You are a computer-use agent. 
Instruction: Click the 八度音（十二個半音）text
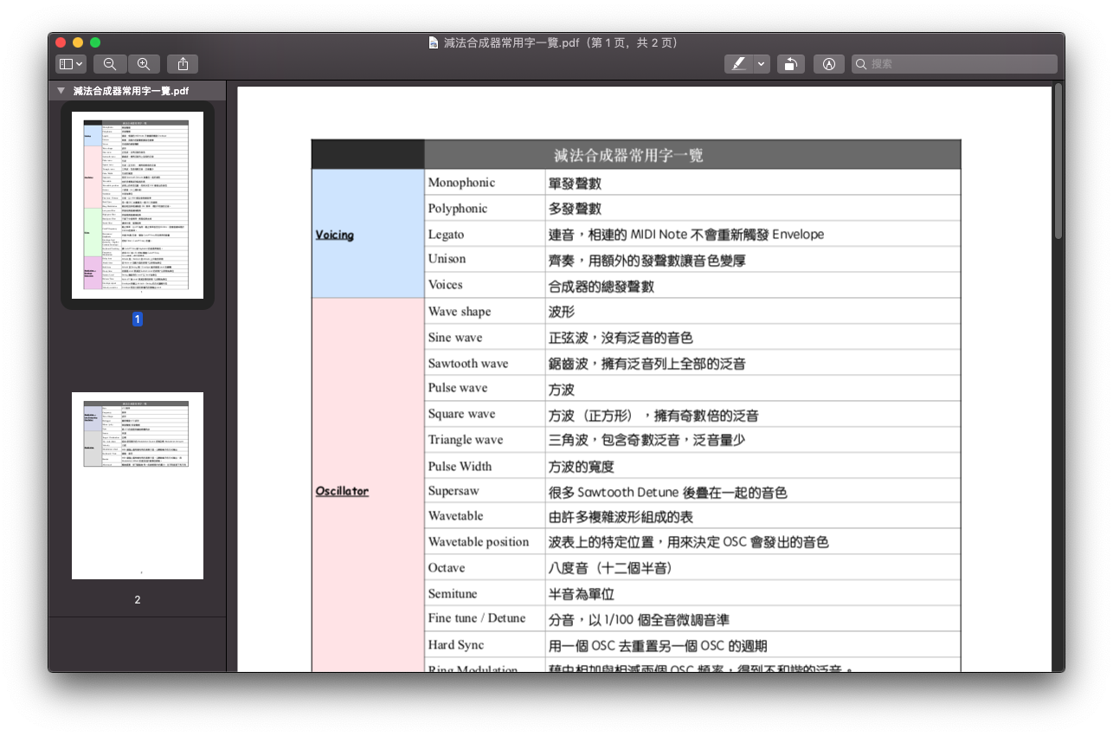click(x=610, y=568)
